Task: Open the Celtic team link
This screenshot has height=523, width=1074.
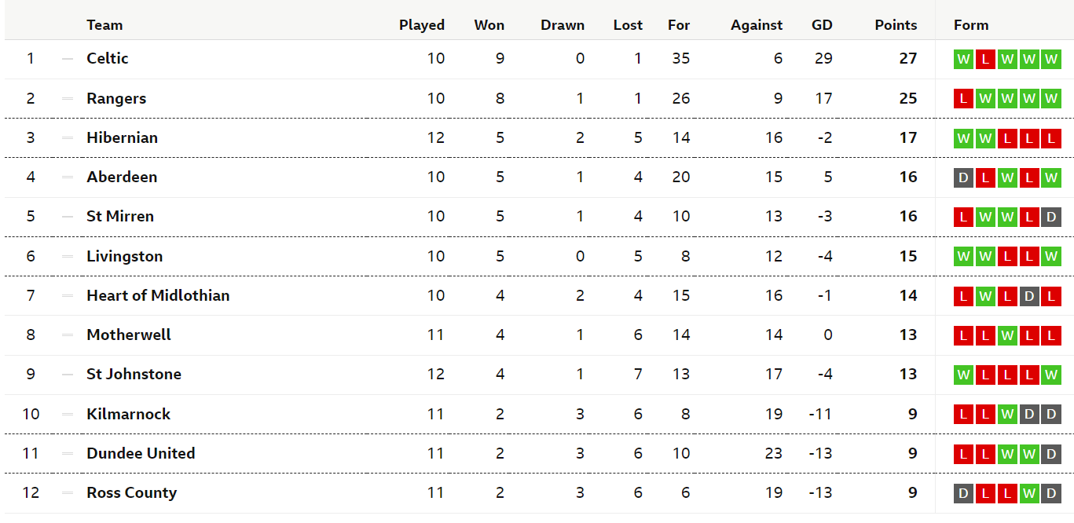Action: click(108, 58)
